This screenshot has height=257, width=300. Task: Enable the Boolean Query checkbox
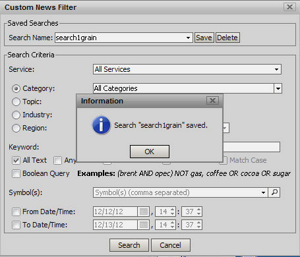16,173
